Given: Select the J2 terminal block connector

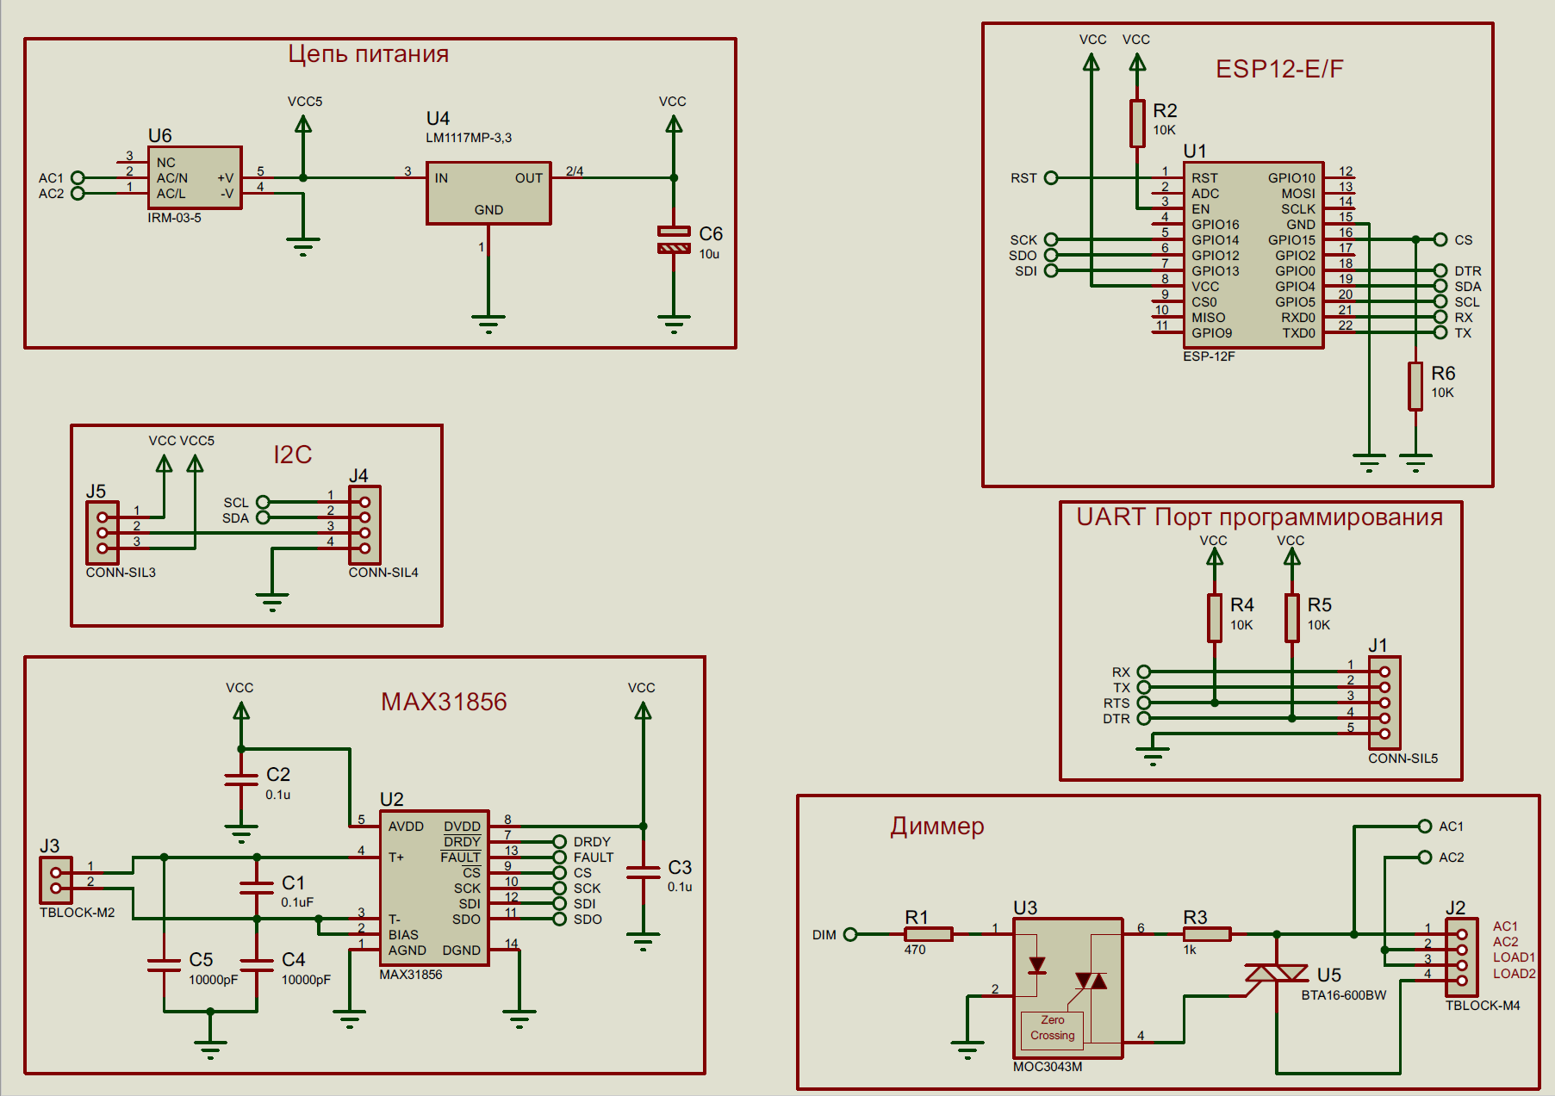Looking at the screenshot, I should 1462,957.
